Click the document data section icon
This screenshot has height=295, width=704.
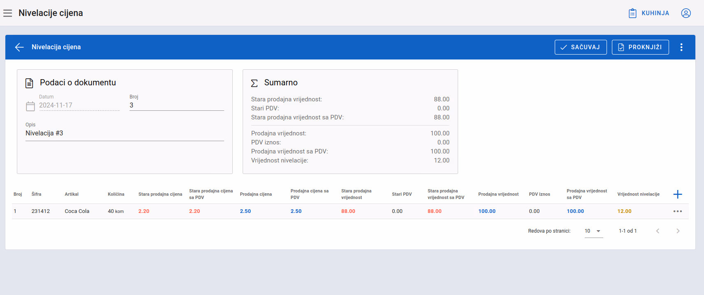tap(29, 83)
